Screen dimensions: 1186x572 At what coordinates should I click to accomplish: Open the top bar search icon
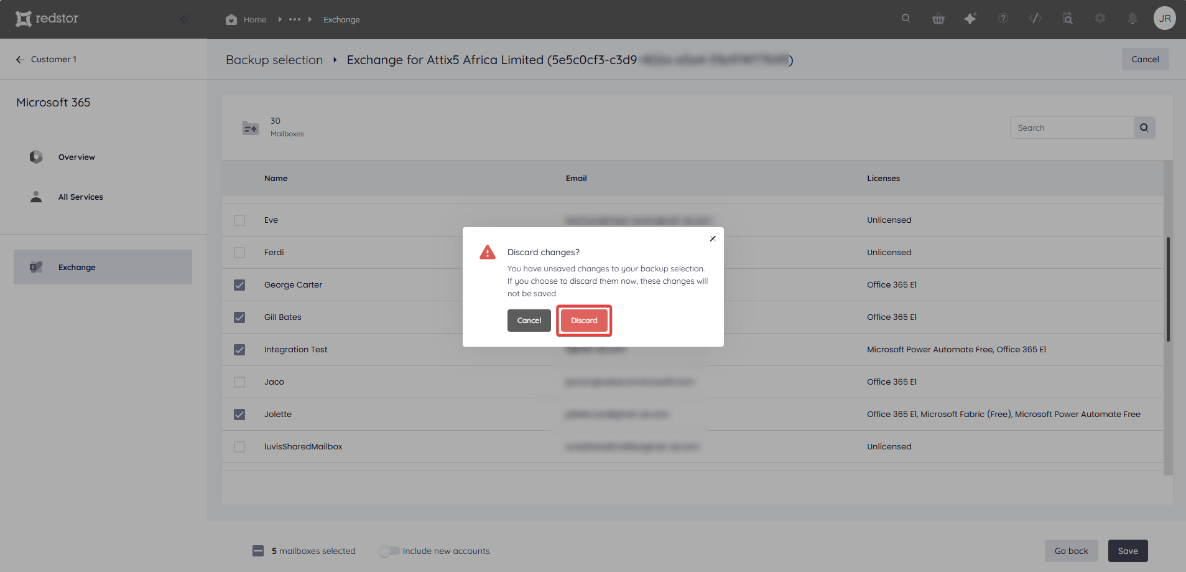[906, 18]
